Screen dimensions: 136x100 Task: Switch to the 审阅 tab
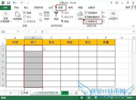click(x=70, y=8)
